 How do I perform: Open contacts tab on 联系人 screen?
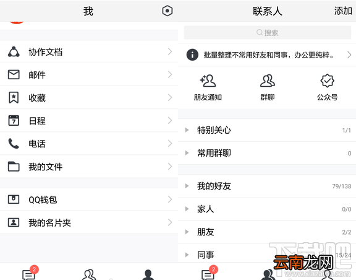click(268, 274)
